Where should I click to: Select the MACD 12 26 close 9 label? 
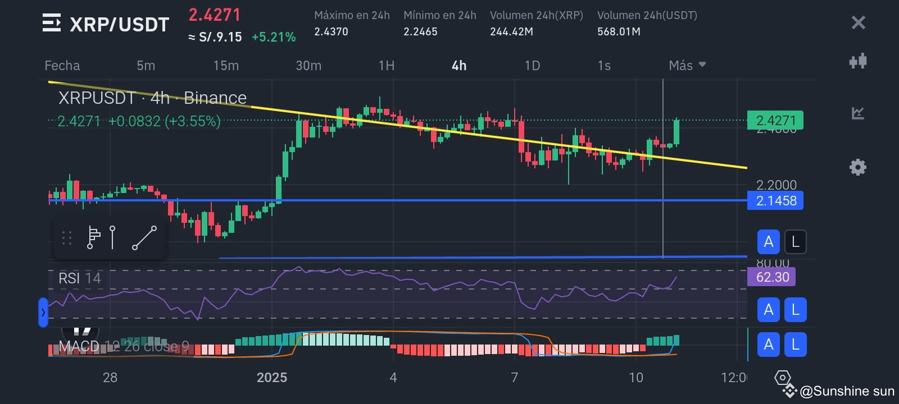point(124,346)
